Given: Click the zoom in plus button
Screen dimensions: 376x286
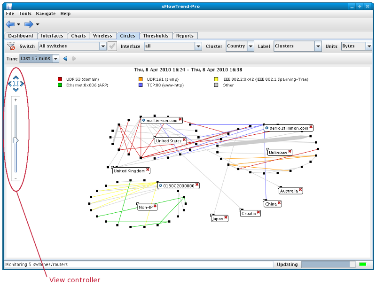Looking at the screenshot, I should [x=16, y=100].
